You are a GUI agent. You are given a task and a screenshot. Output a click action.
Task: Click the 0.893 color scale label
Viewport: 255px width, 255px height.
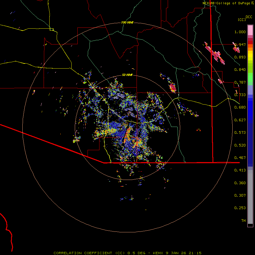click(240, 57)
